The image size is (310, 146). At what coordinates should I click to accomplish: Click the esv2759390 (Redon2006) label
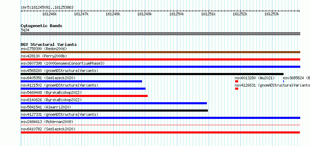tap(44, 49)
